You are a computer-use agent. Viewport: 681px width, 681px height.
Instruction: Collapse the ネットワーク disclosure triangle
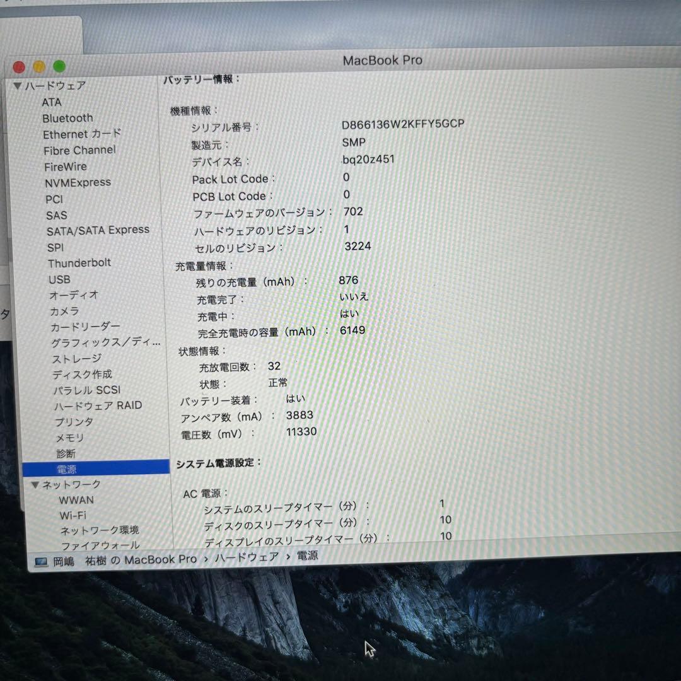pos(35,484)
